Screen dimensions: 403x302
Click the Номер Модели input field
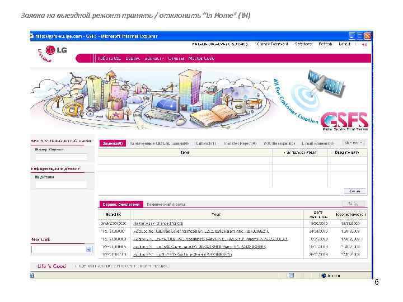61,157
